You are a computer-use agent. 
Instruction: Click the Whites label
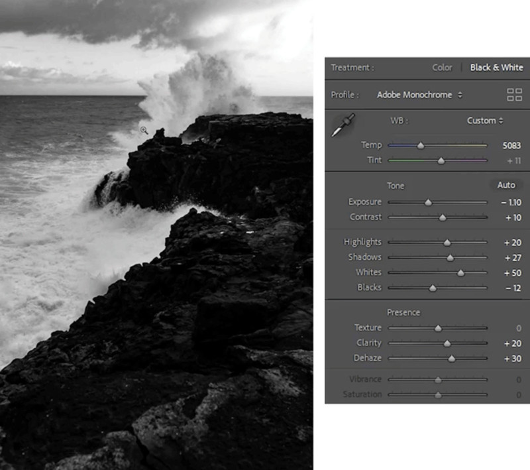pyautogui.click(x=368, y=272)
